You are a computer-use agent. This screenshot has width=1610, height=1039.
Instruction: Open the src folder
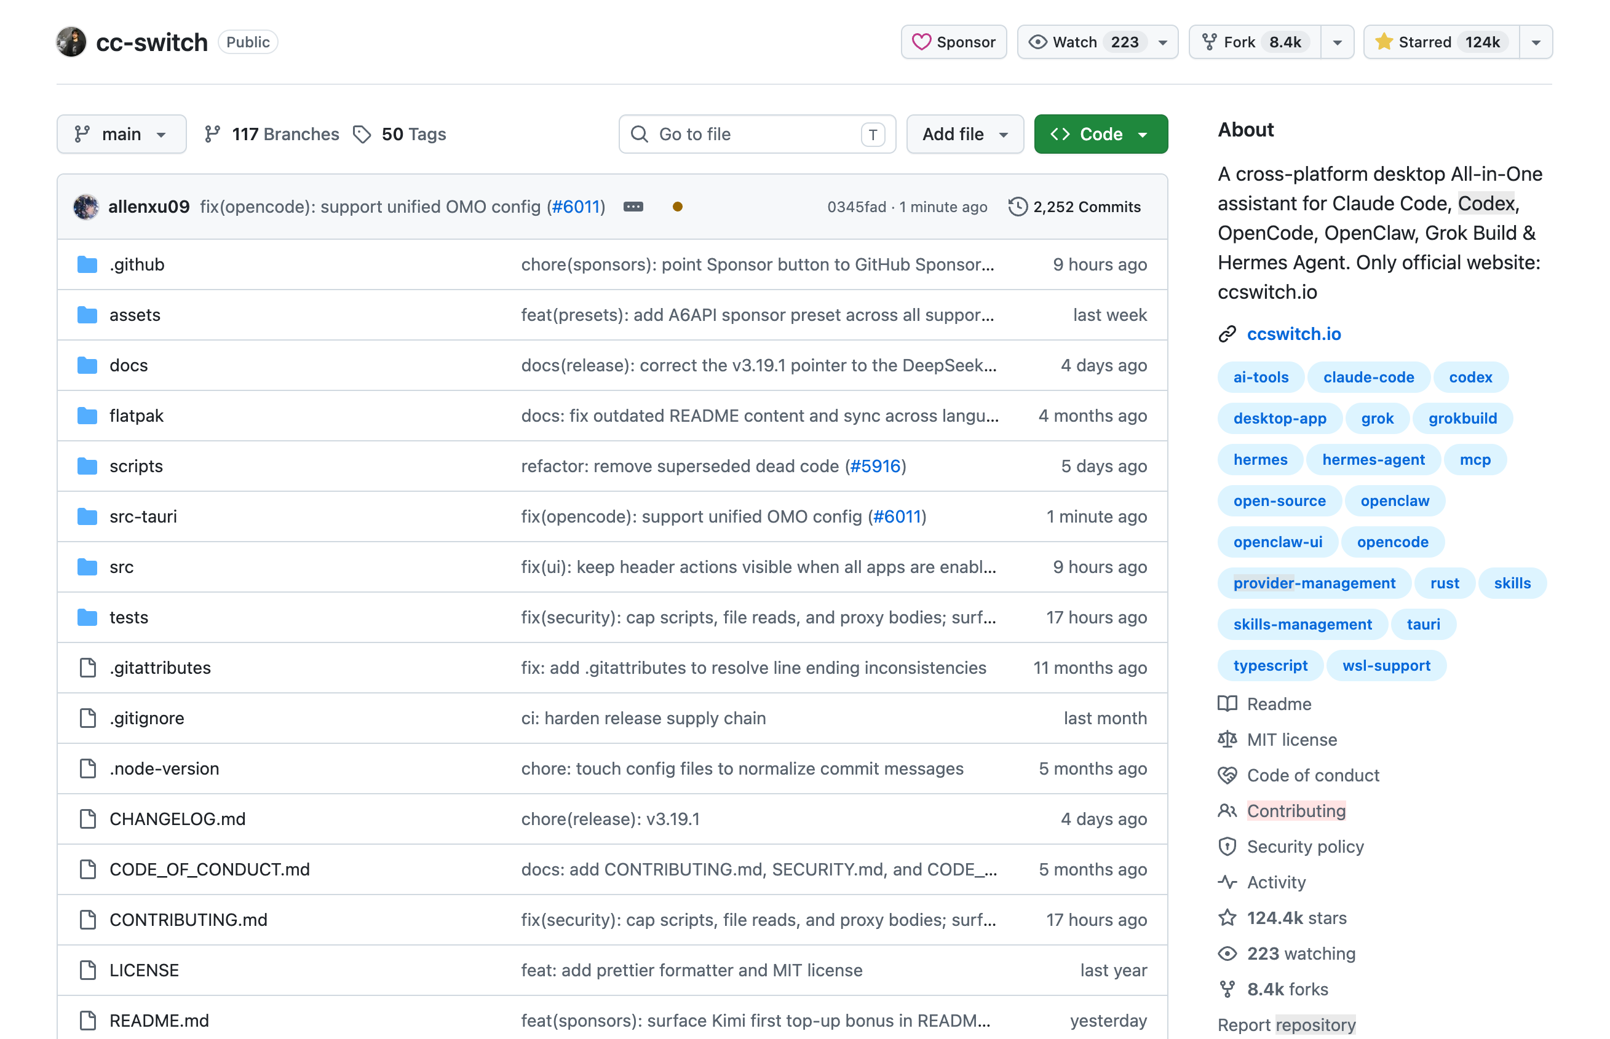click(x=122, y=567)
